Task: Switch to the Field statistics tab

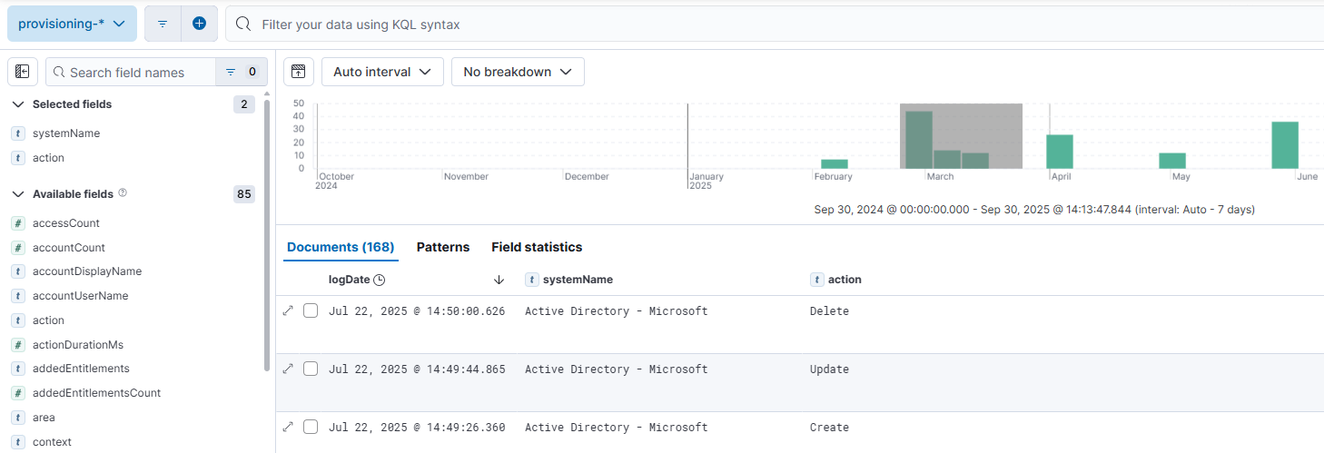Action: 537,247
